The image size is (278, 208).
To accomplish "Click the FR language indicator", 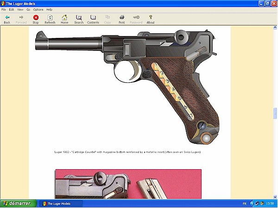I will tap(244, 203).
